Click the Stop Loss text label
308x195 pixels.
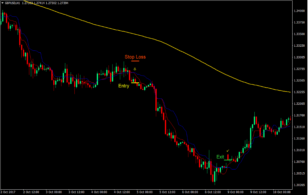click(x=135, y=57)
